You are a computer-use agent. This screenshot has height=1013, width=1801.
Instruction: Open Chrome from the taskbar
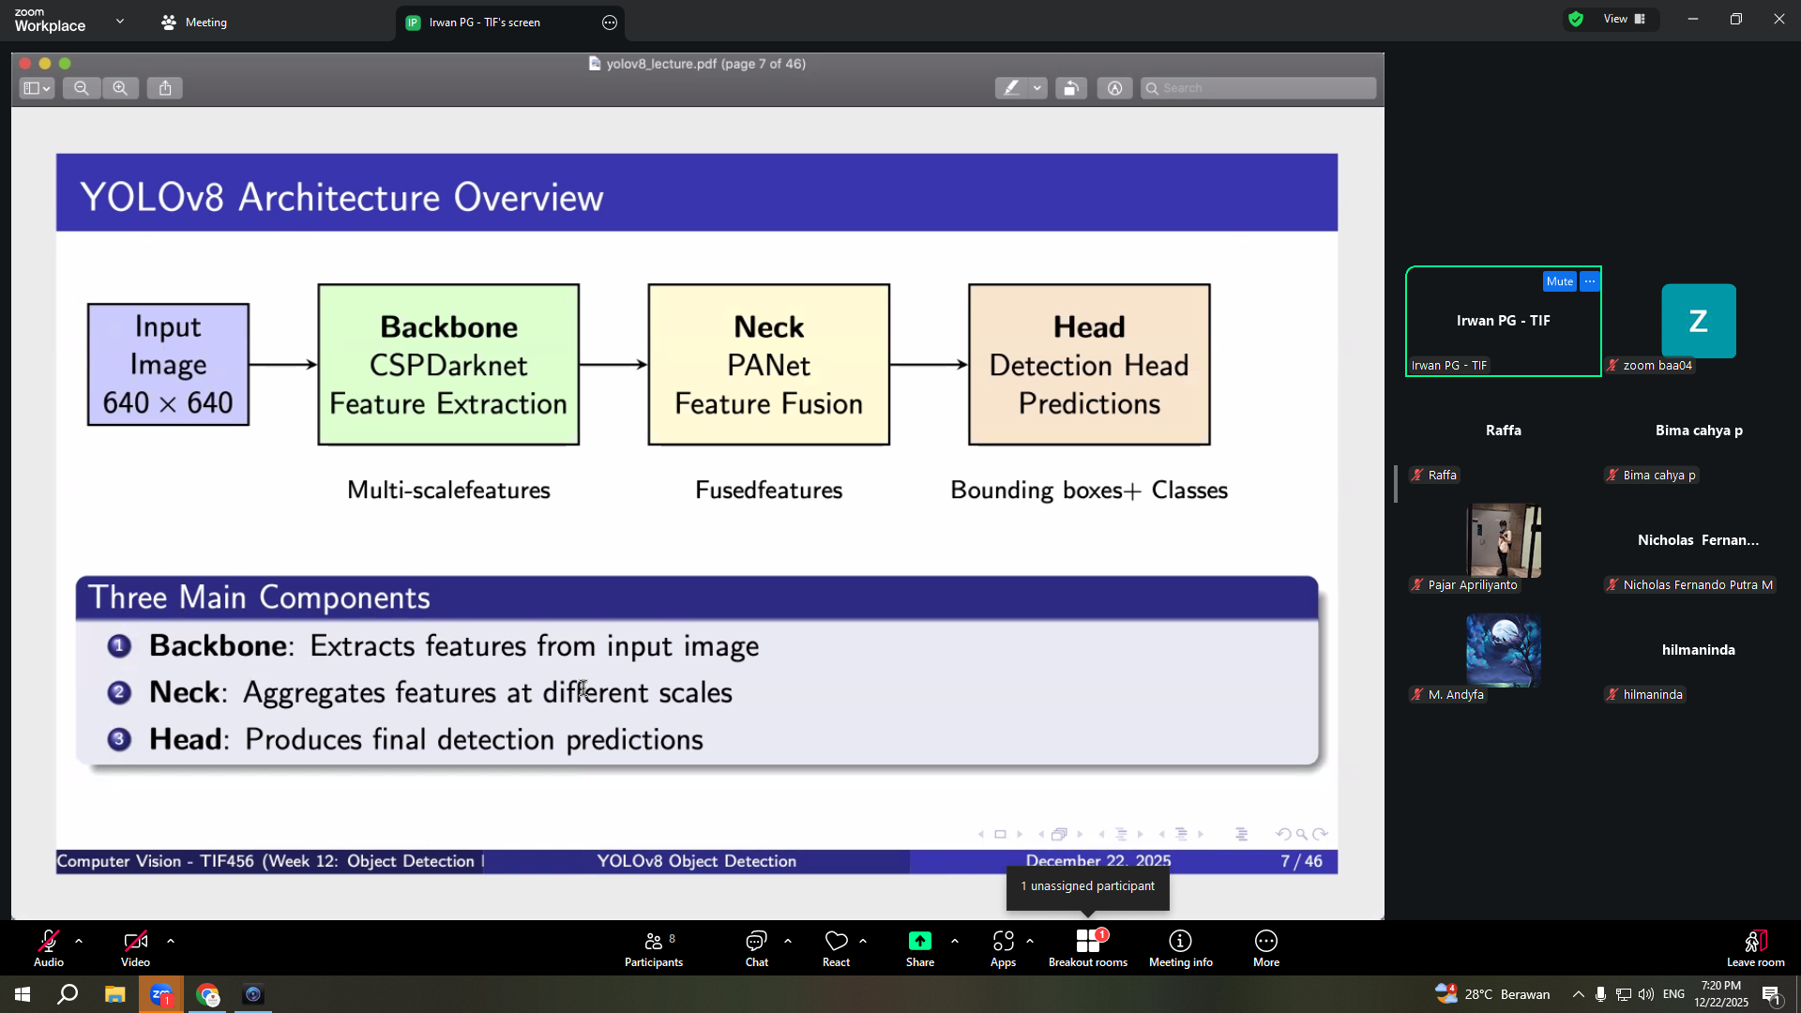[x=207, y=994]
